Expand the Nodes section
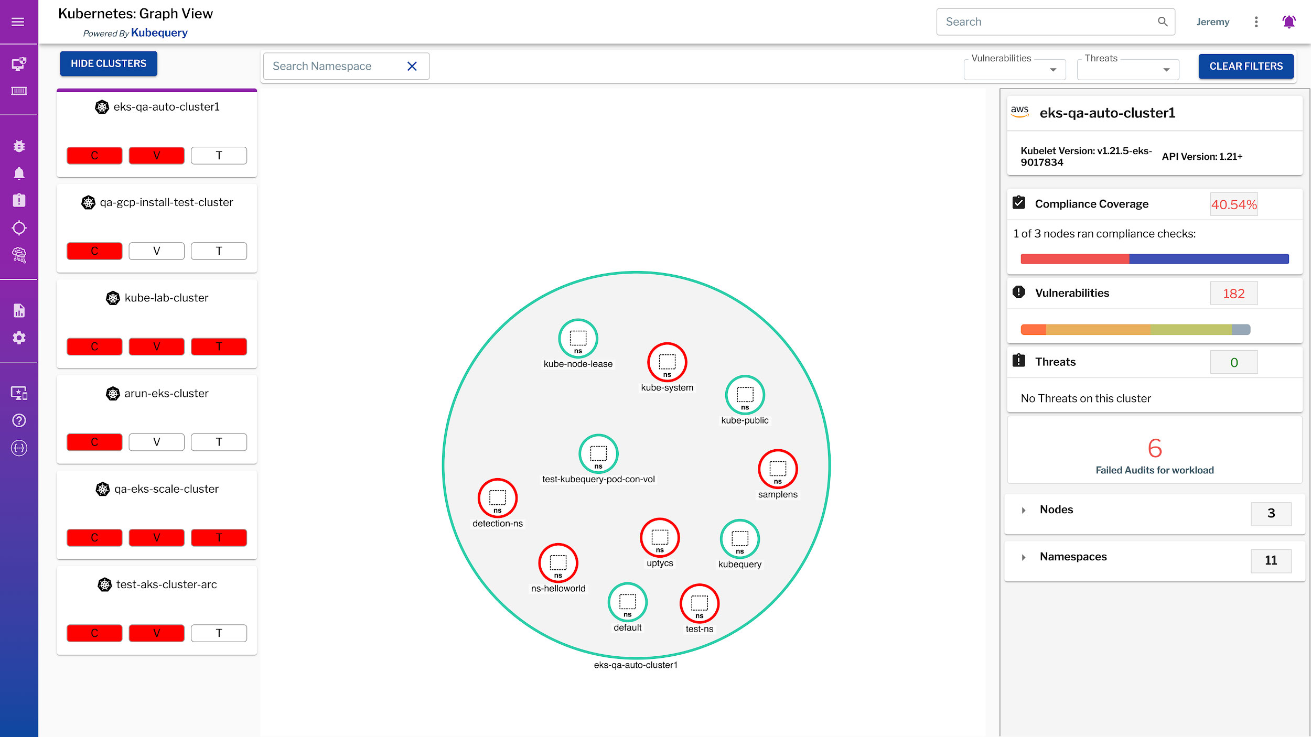This screenshot has height=737, width=1311. pos(1024,510)
